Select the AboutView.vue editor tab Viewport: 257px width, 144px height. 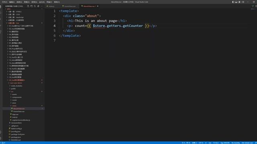(89, 6)
